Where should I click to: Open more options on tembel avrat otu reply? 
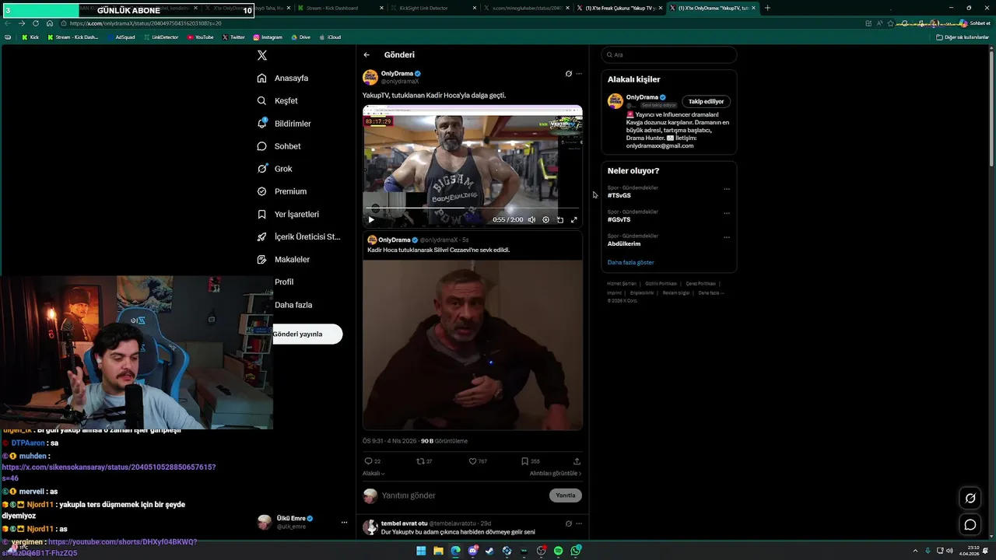[x=579, y=523]
